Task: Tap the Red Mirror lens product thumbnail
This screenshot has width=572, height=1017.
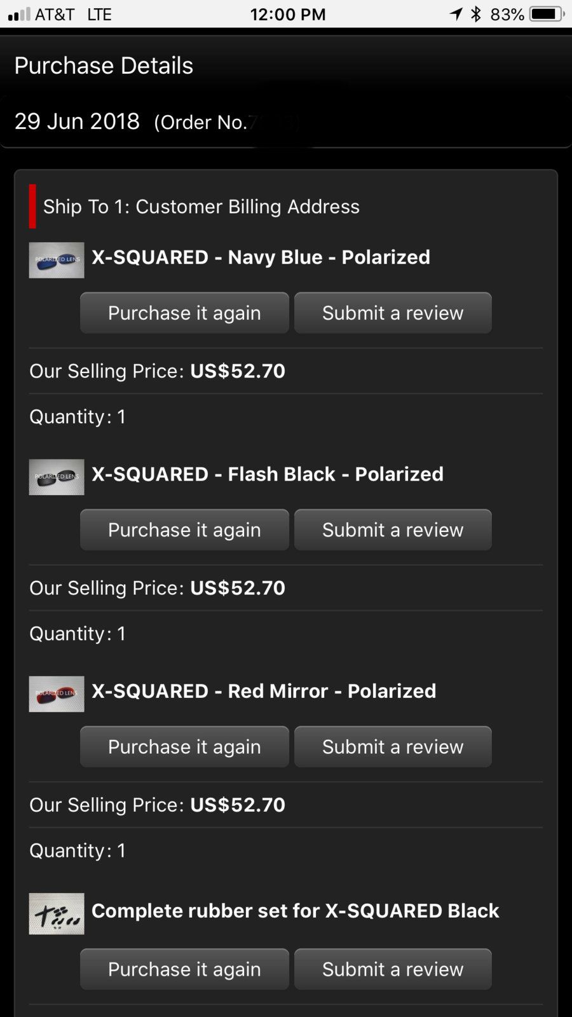Action: coord(57,693)
